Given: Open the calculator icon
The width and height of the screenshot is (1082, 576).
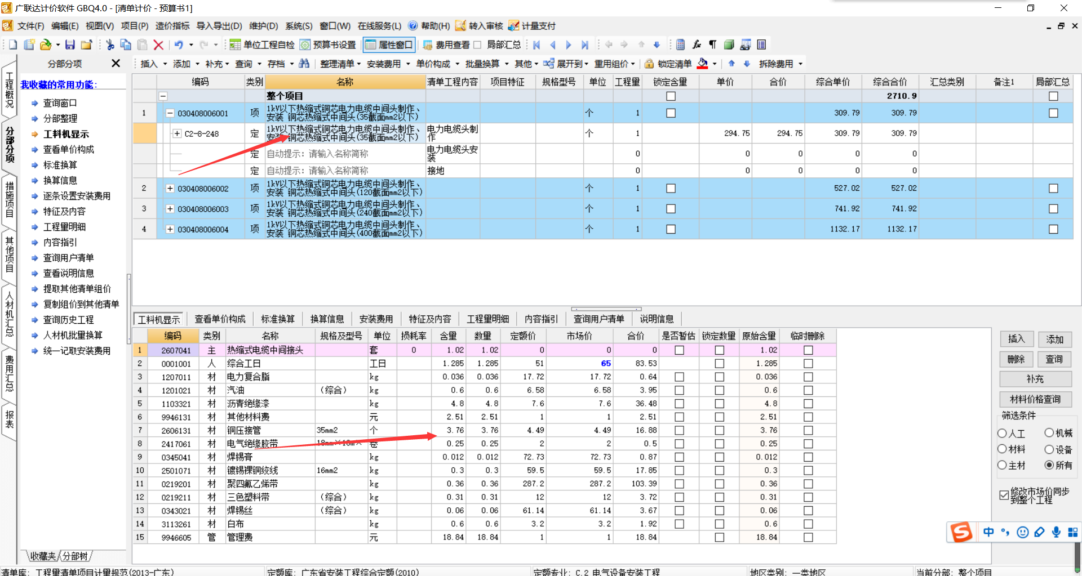Looking at the screenshot, I should (680, 45).
